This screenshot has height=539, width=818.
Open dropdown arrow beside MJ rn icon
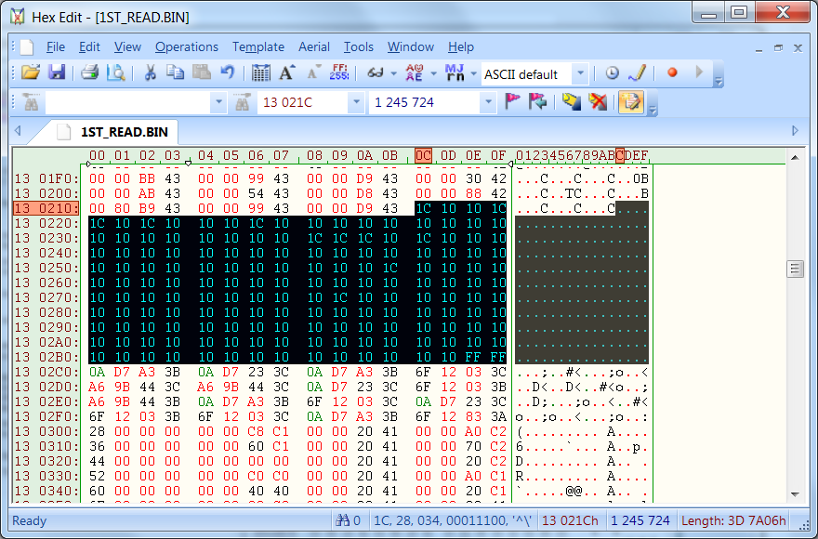pos(474,73)
